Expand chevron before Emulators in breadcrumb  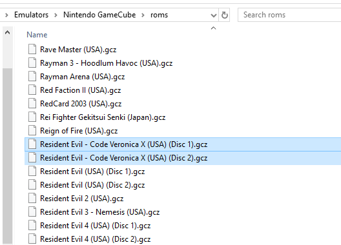[x=6, y=15]
